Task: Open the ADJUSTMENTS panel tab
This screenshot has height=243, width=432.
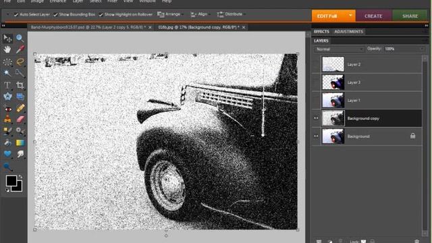Action: click(348, 32)
